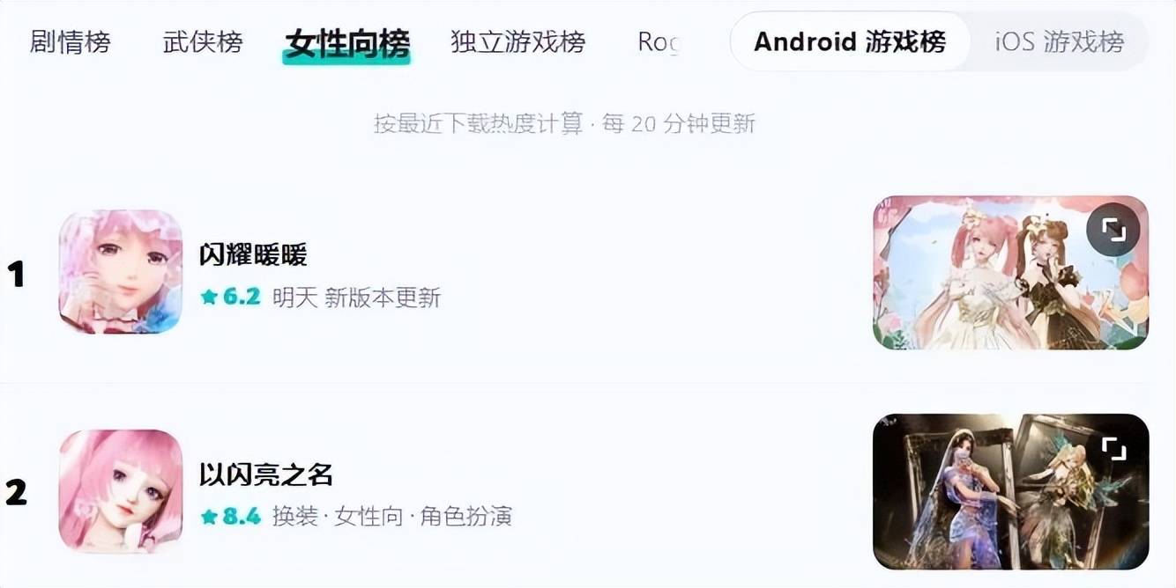
Task: Select the 女性向榜 tab
Action: click(346, 42)
